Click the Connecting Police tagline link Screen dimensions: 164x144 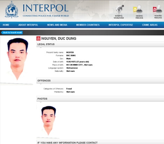click(x=46, y=16)
